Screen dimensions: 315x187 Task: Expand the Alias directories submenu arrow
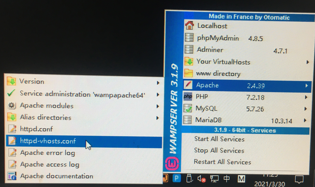click(158, 118)
